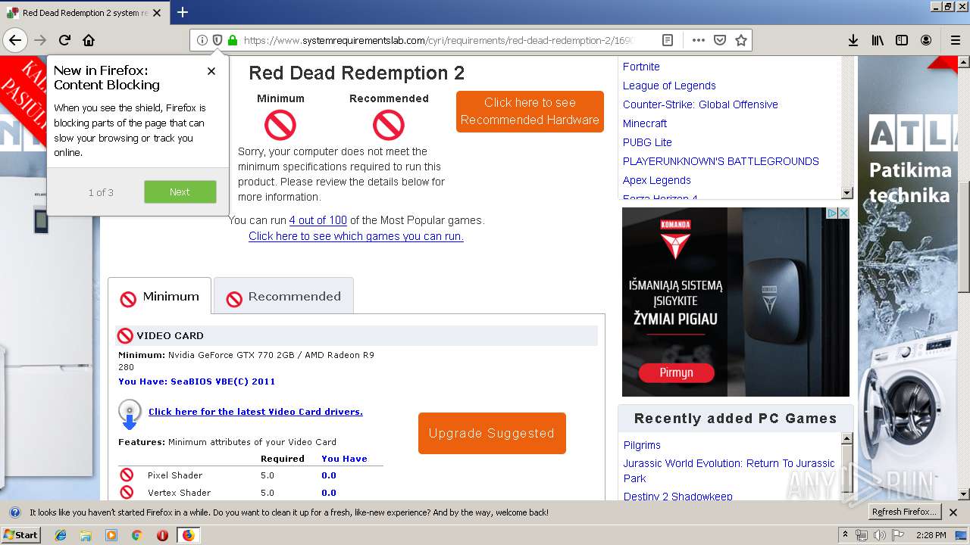970x545 pixels.
Task: Click the Minimum status prohibited icon
Action: 280,125
